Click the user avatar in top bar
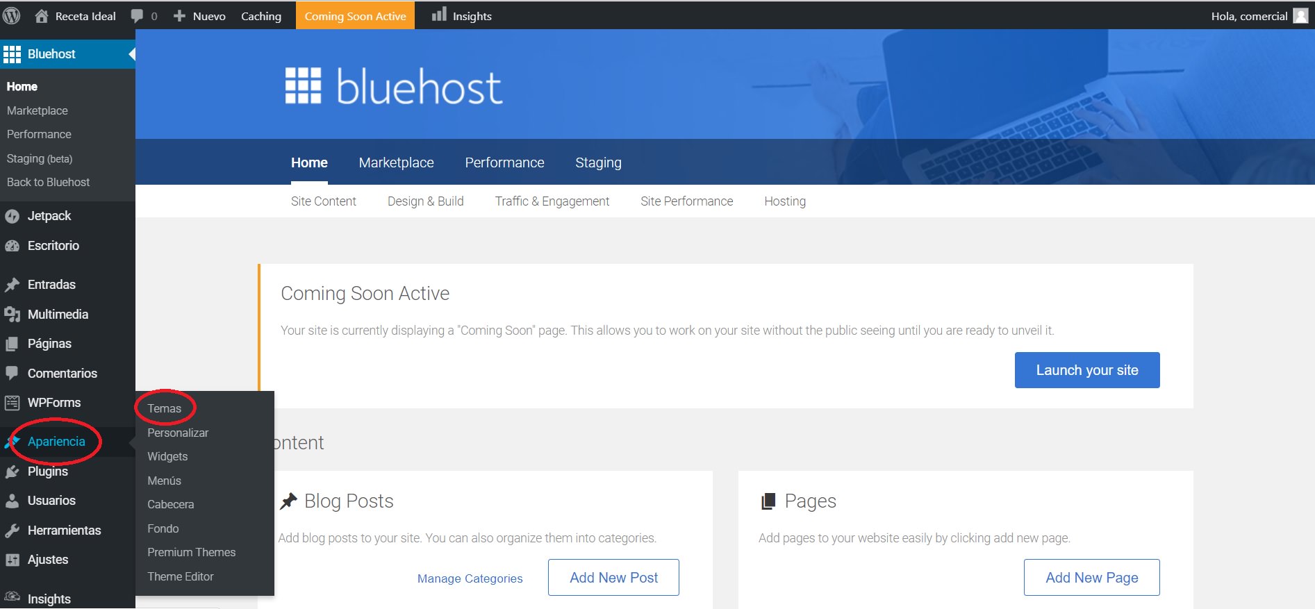 pyautogui.click(x=1300, y=16)
